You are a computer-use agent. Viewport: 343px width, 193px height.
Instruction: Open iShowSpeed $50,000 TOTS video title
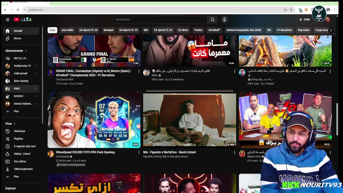click(x=86, y=152)
